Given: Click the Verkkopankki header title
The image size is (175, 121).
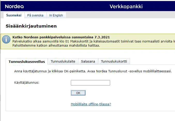Looking at the screenshot, I should pos(126,6).
